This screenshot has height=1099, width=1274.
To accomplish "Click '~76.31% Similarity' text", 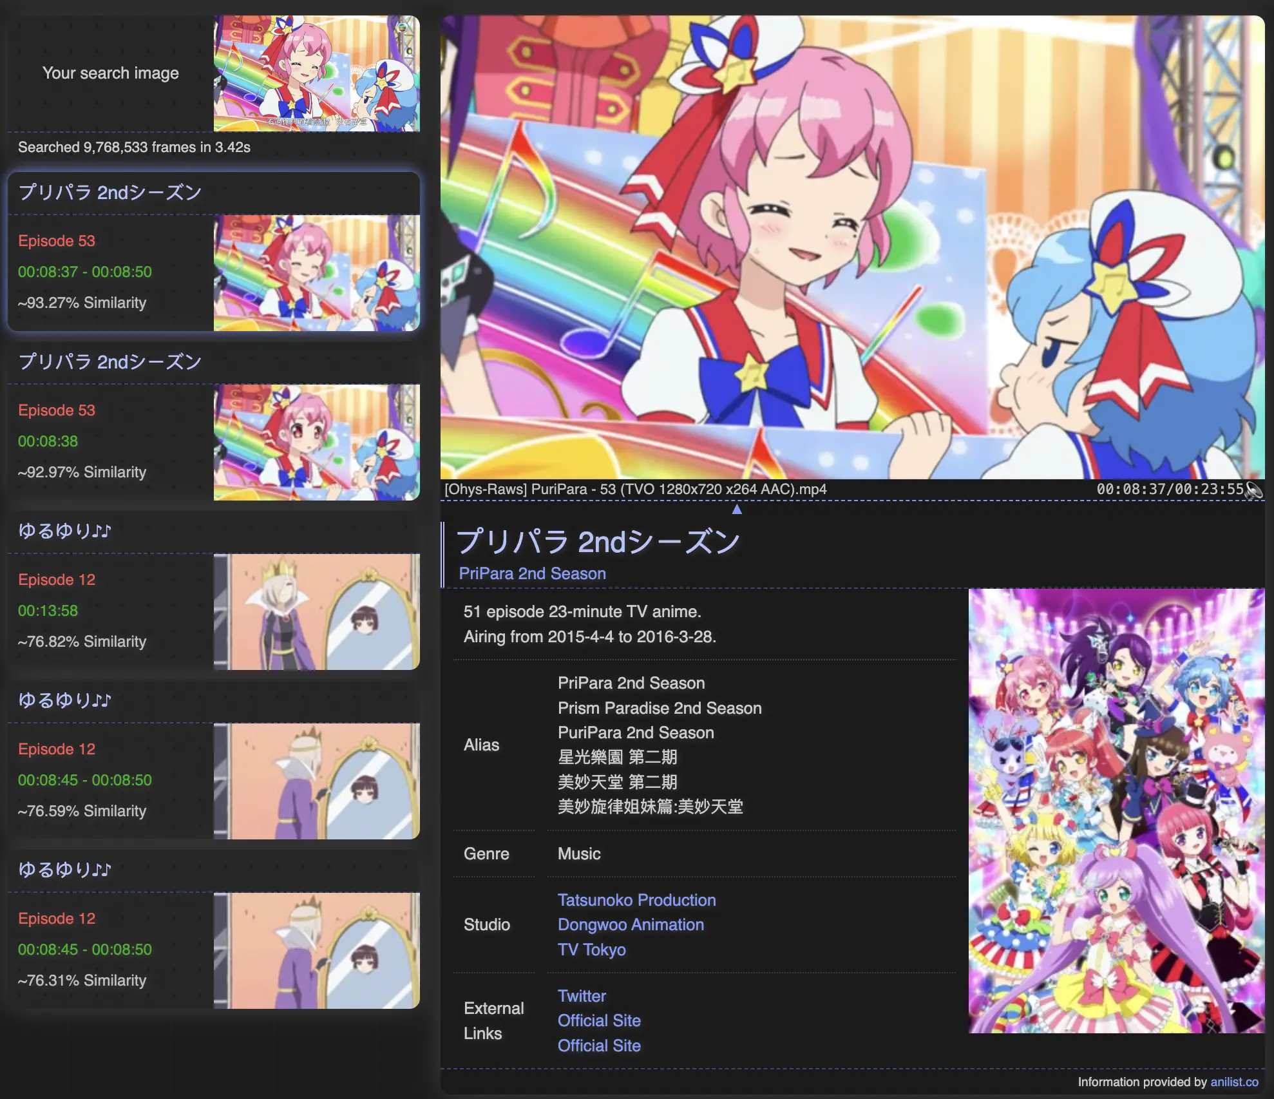I will click(82, 980).
